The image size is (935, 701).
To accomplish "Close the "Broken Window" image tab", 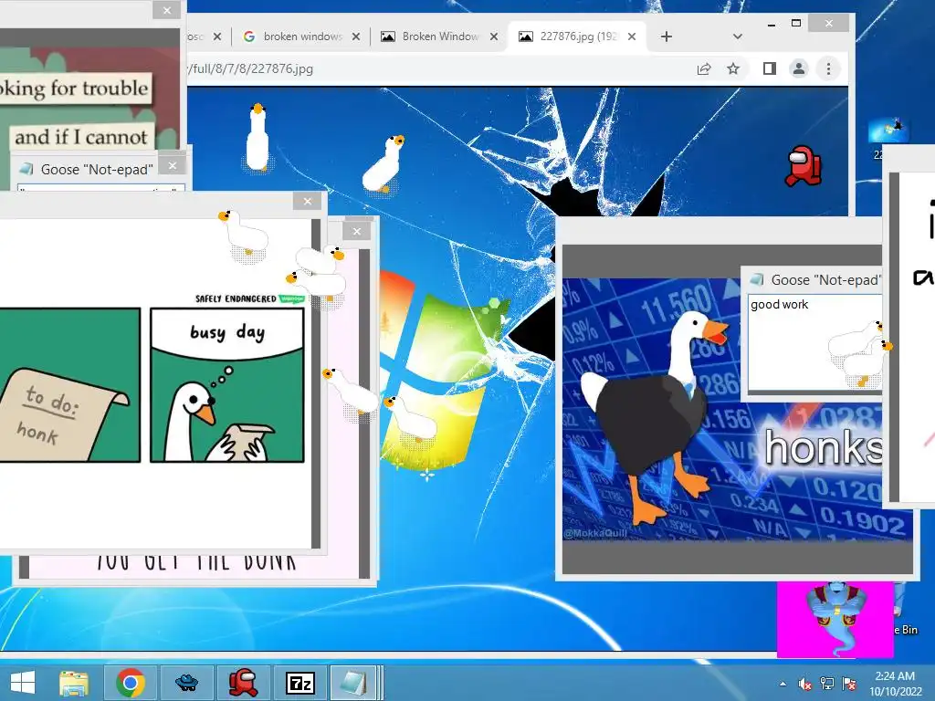I will pos(494,37).
